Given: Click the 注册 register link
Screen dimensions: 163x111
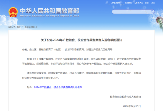Looking at the screenshot, I should (153, 3).
